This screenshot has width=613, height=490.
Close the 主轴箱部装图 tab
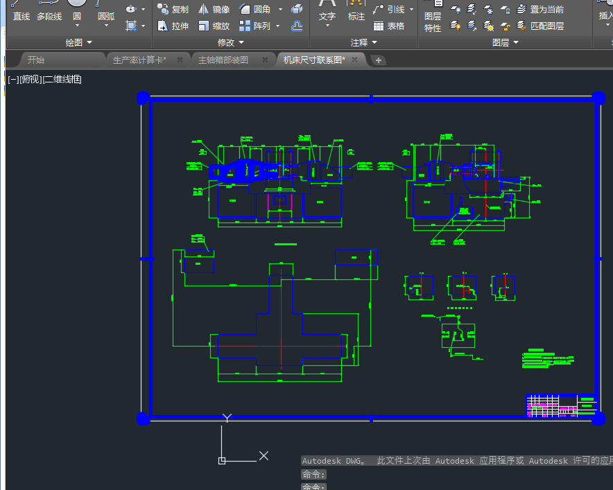pyautogui.click(x=265, y=60)
